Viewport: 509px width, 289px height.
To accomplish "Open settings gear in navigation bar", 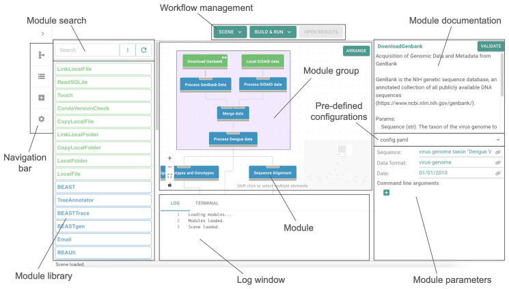I will tap(42, 119).
